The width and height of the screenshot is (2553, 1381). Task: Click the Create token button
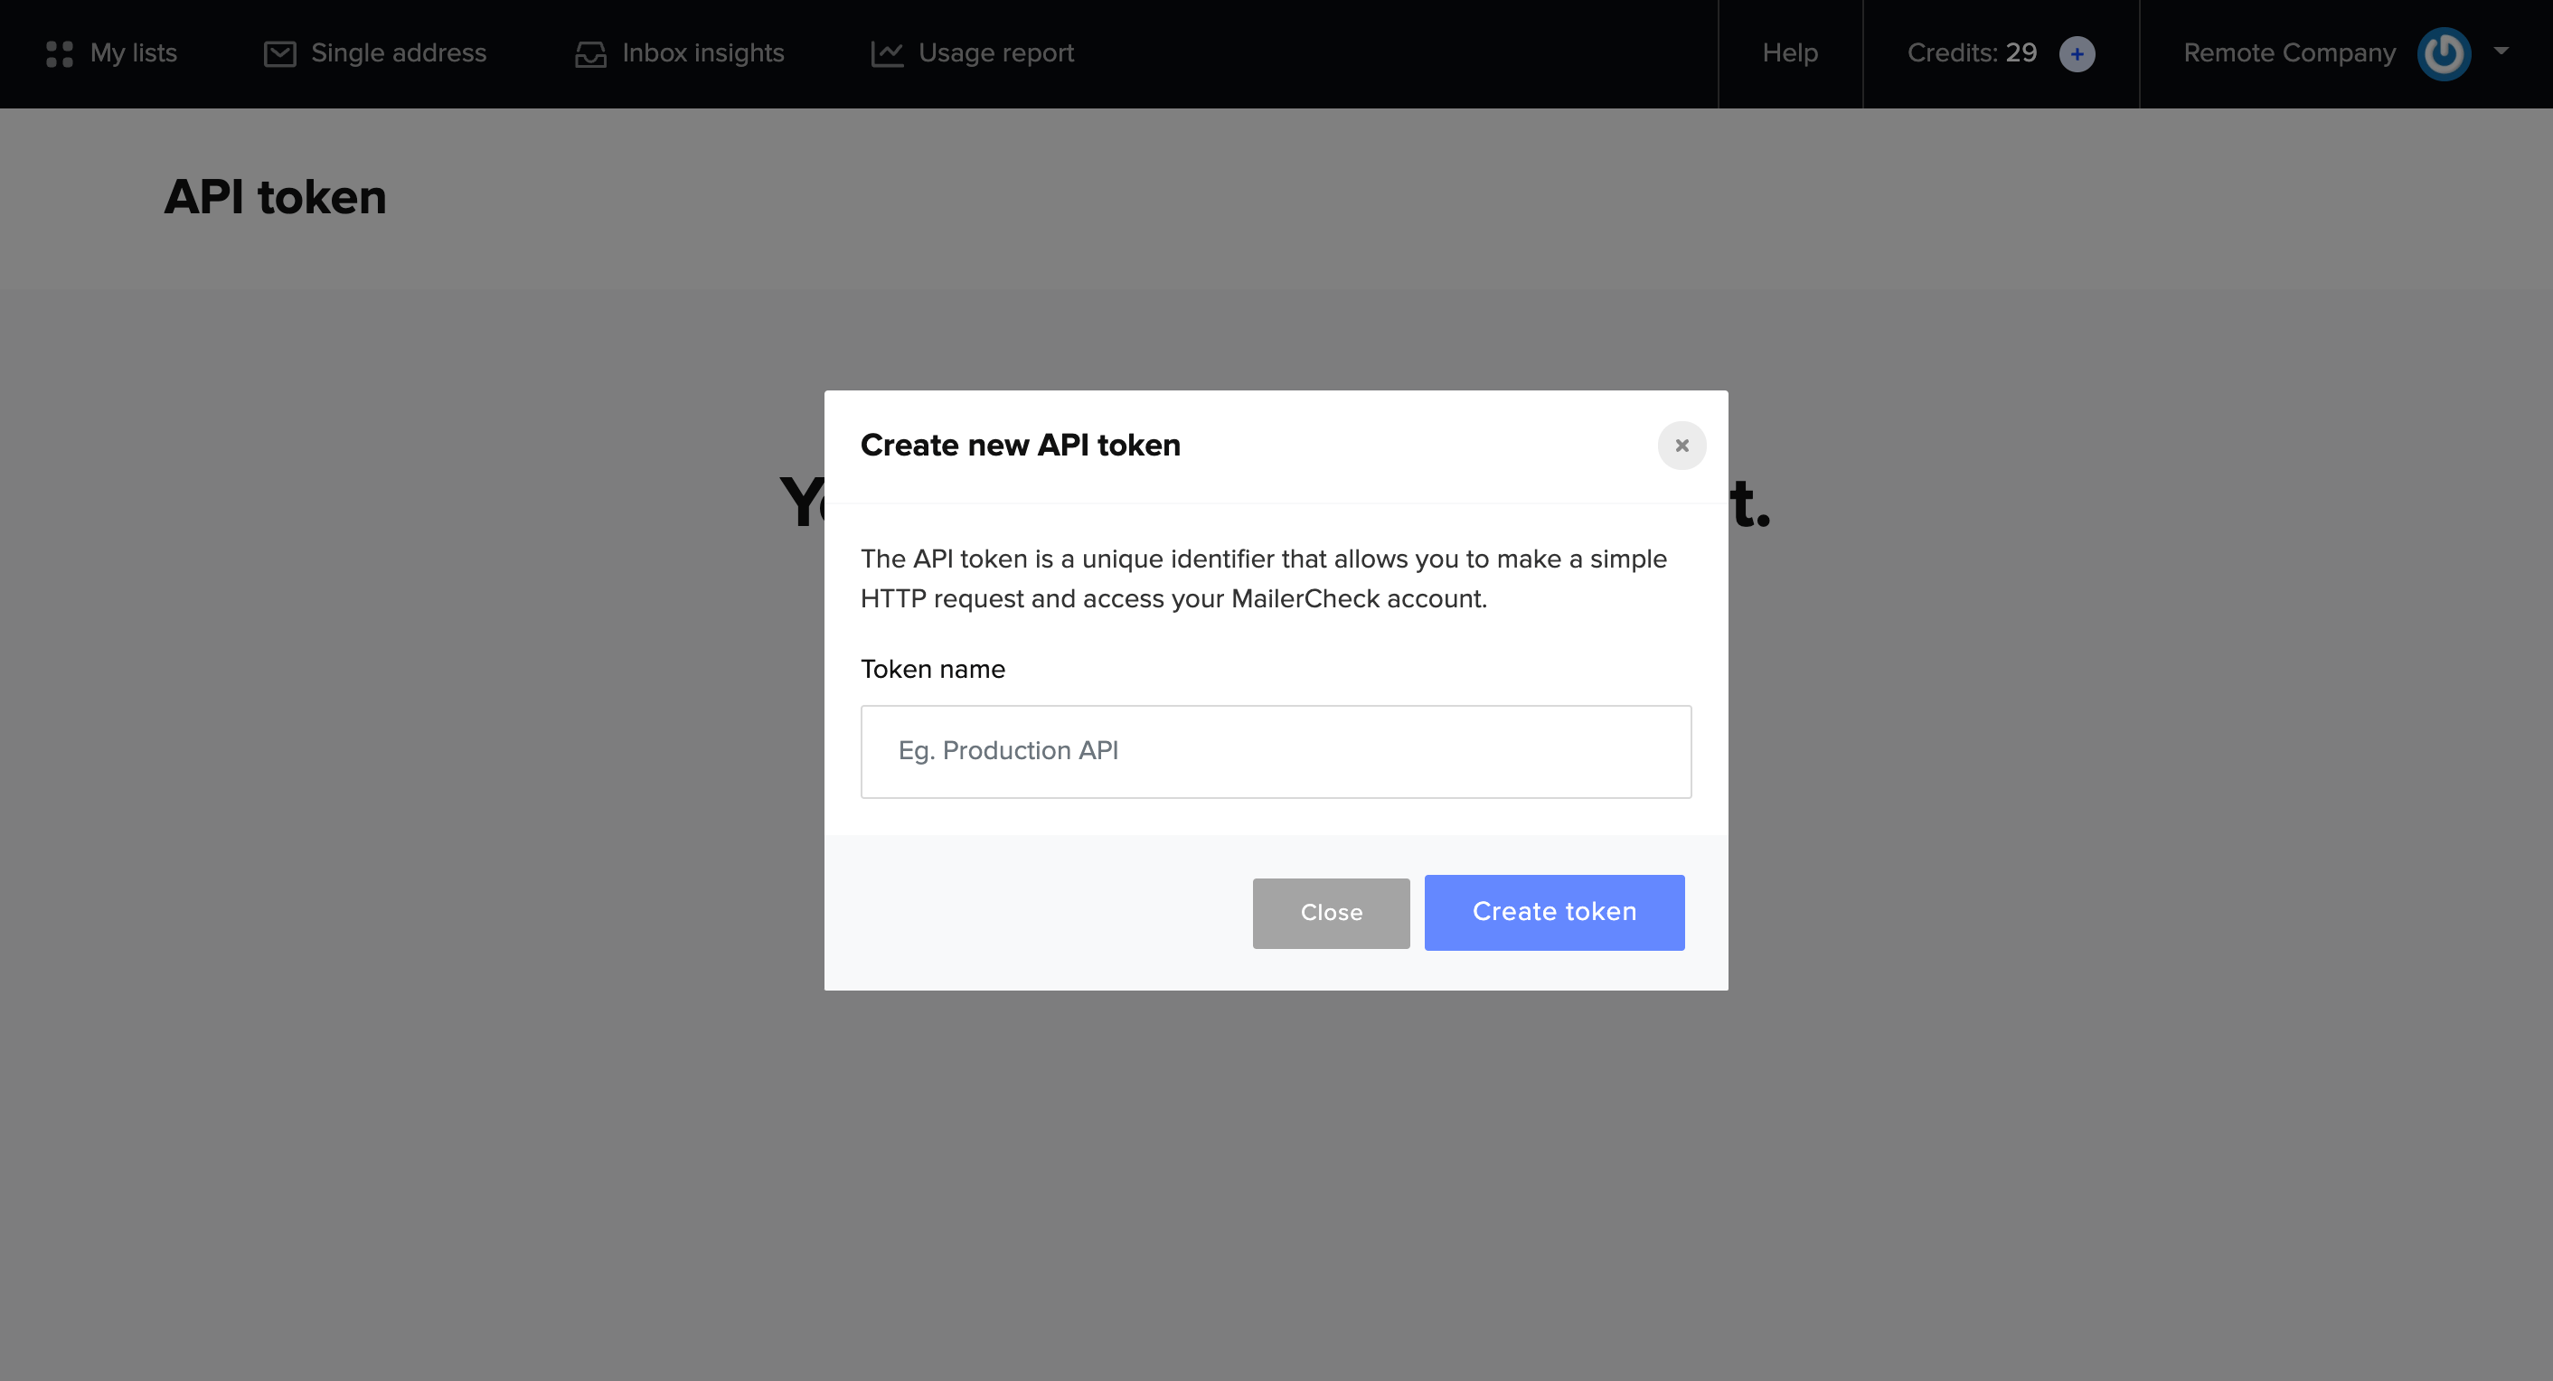pos(1554,913)
